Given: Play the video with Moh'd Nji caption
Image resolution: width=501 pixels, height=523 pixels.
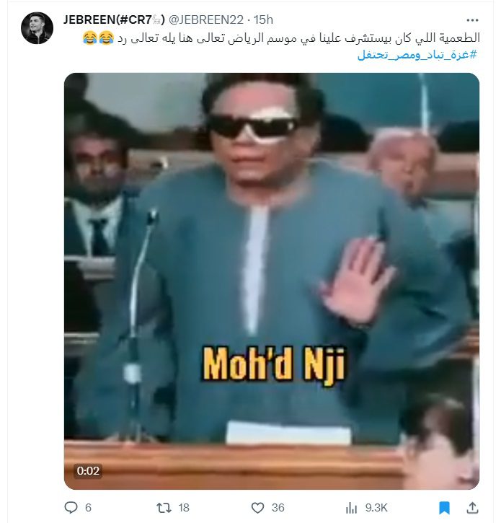Looking at the screenshot, I should (272, 281).
